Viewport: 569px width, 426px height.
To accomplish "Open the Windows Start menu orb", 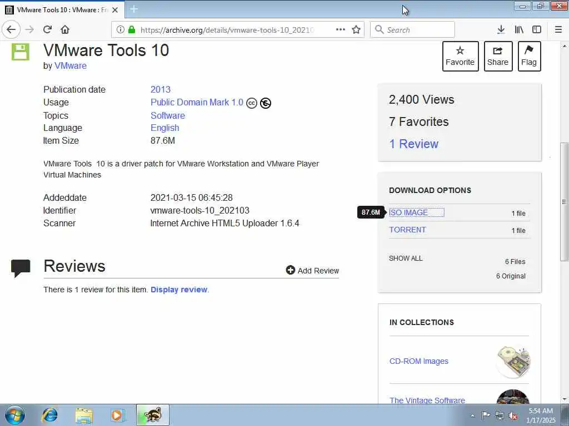I will coord(15,415).
